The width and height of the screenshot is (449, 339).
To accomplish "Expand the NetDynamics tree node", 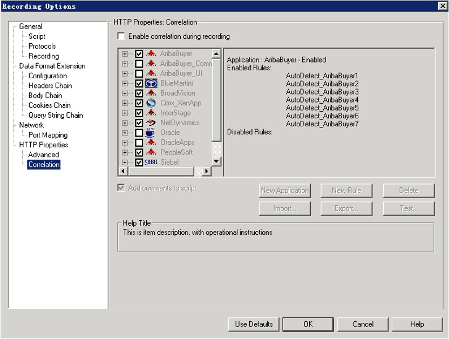I will (x=125, y=123).
